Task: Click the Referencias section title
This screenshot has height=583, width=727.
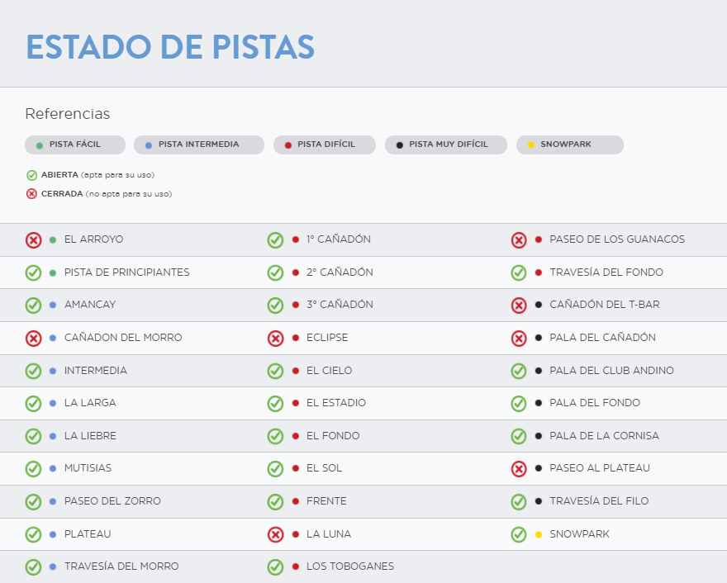Action: click(68, 114)
